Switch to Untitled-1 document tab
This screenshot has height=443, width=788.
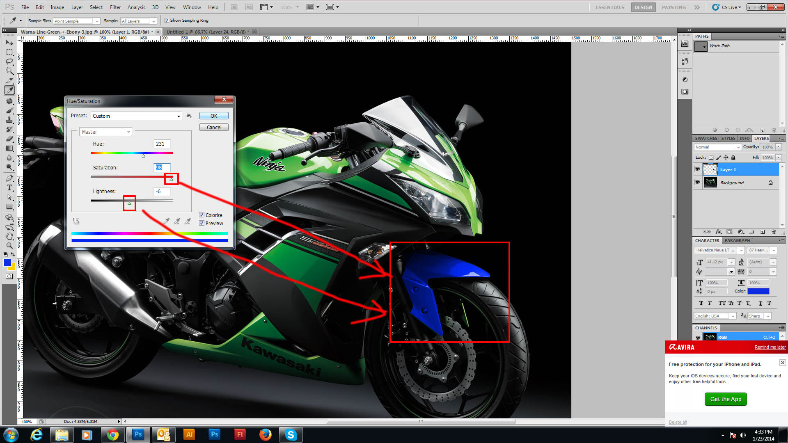coord(208,32)
